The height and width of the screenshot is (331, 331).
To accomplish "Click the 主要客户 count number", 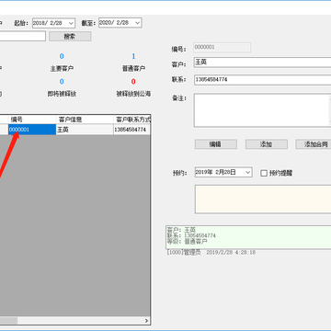I will pyautogui.click(x=62, y=56).
